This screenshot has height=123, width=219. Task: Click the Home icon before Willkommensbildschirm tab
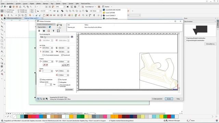click(x=4, y=18)
